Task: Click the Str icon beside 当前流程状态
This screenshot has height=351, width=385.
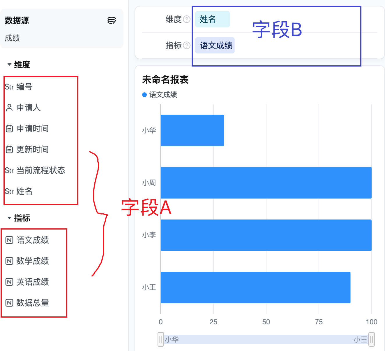Action: point(9,171)
